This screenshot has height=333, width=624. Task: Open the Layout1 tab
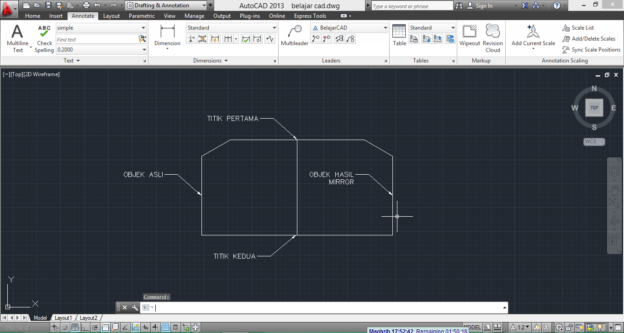[63, 317]
